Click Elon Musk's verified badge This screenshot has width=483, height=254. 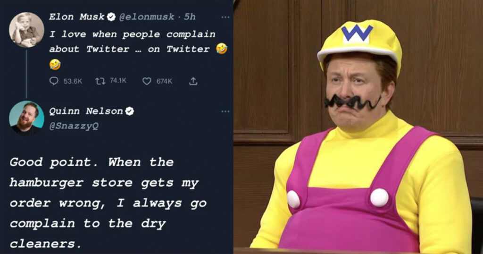point(111,17)
